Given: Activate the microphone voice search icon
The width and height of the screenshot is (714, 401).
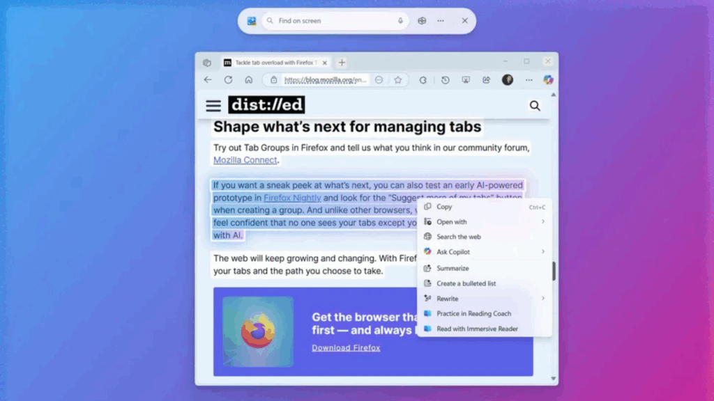Looking at the screenshot, I should (x=400, y=21).
